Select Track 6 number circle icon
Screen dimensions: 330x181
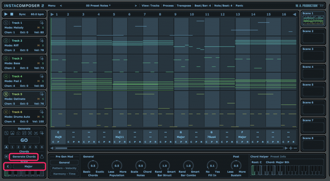coord(6,112)
